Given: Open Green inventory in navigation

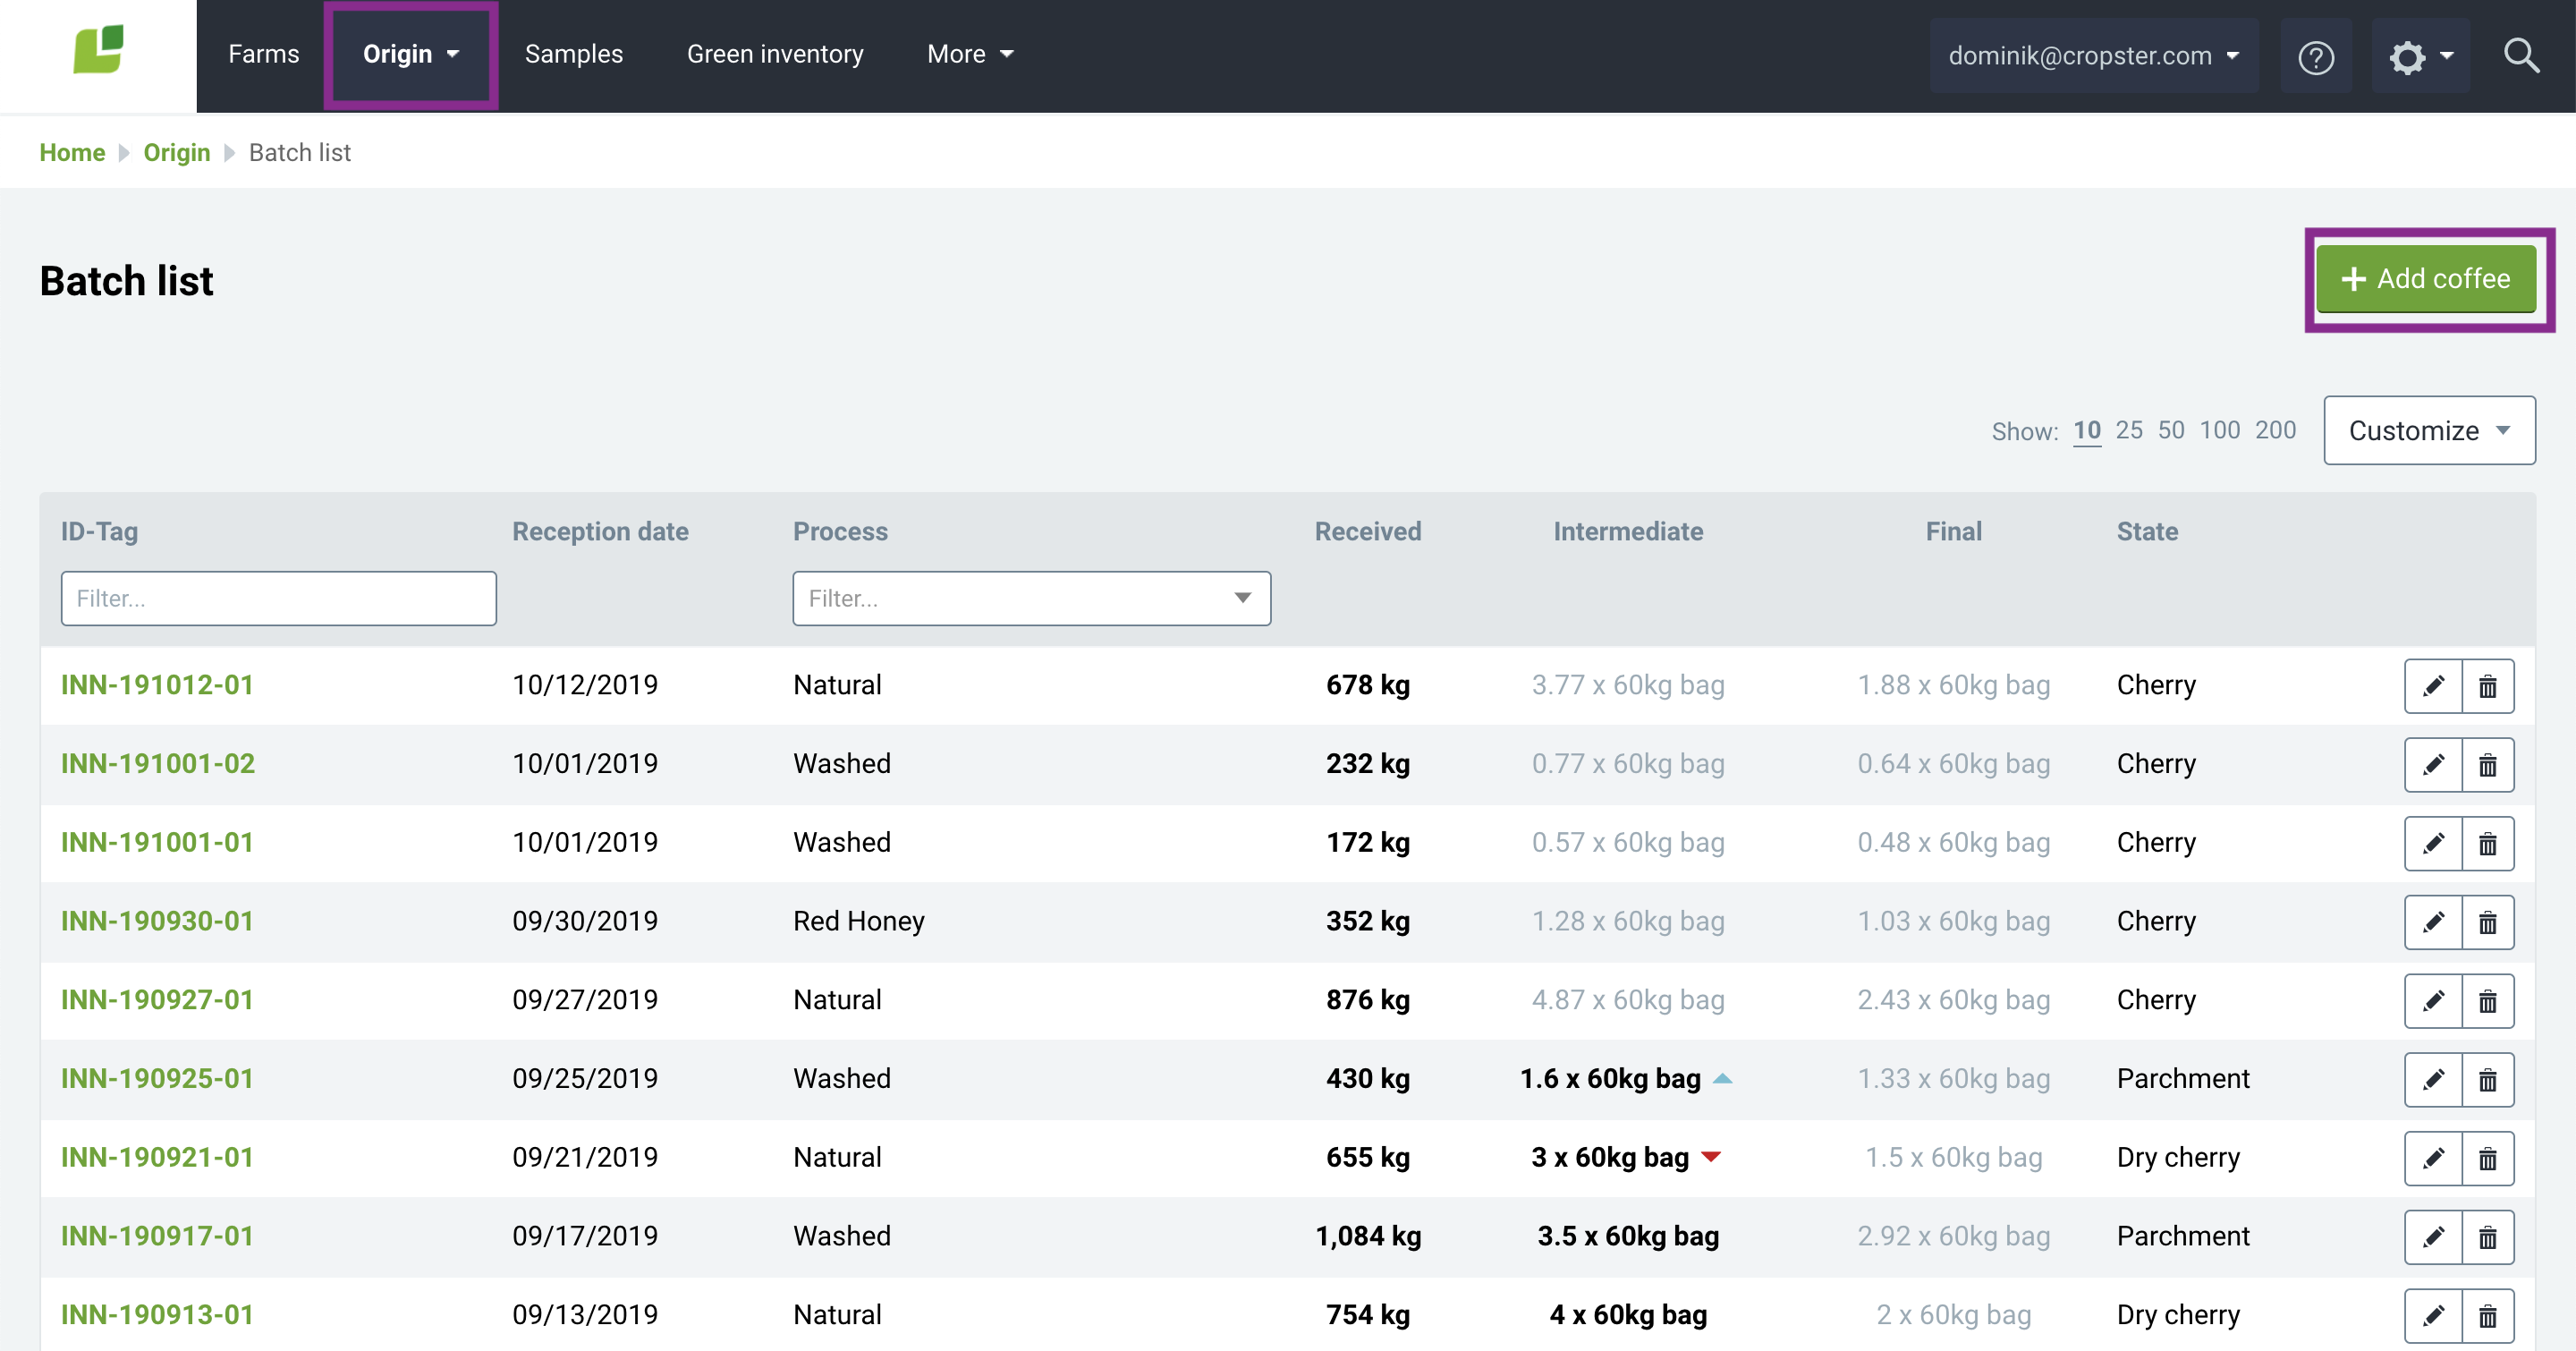Looking at the screenshot, I should tap(775, 54).
